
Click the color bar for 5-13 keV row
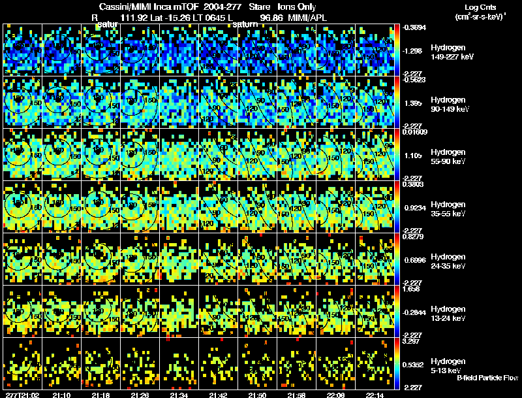coord(397,363)
